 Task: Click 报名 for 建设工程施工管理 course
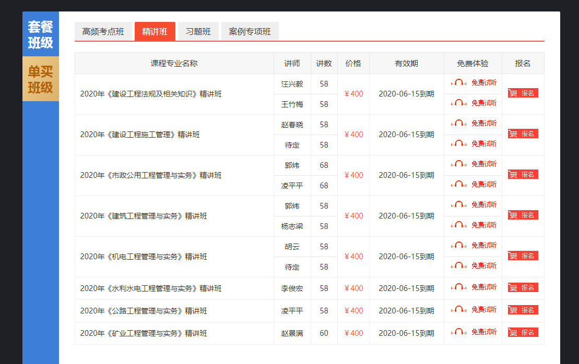pyautogui.click(x=523, y=134)
